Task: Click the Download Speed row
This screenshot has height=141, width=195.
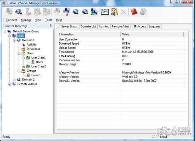Action: tap(123, 43)
